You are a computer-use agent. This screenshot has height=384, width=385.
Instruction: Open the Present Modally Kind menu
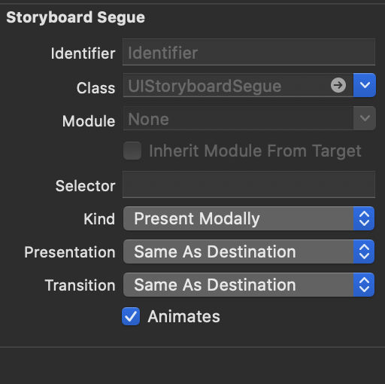point(249,218)
